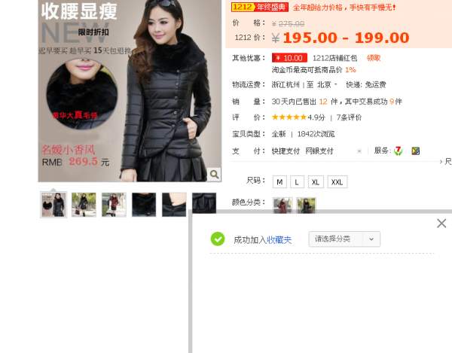
Task: Click the yellow-green service badge icon
Action: pos(415,151)
